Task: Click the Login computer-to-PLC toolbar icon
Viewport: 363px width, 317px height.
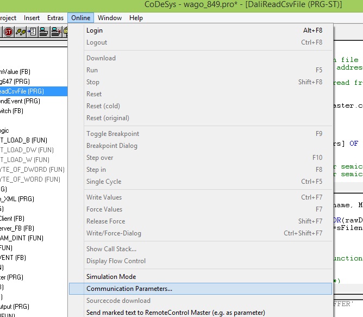Action: pyautogui.click(x=43, y=32)
